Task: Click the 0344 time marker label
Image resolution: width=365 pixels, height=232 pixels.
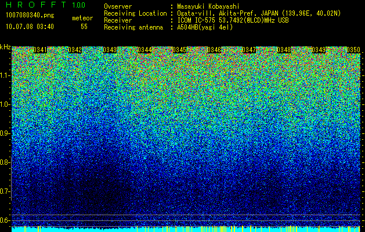Action: (x=144, y=50)
